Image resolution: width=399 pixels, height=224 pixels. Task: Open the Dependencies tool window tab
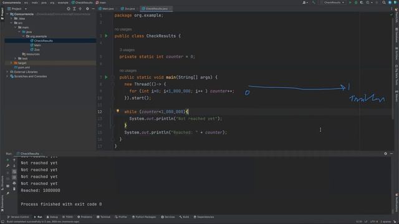point(204,217)
